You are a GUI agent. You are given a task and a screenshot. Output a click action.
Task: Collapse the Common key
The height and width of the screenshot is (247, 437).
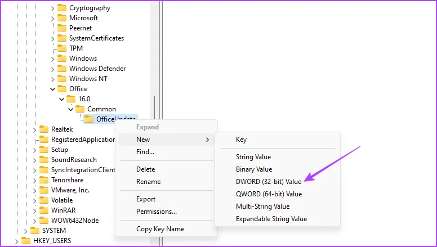(71, 110)
